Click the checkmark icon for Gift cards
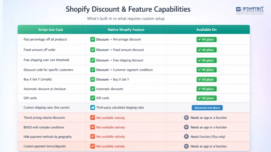The height and width of the screenshot is (152, 271). click(92, 98)
